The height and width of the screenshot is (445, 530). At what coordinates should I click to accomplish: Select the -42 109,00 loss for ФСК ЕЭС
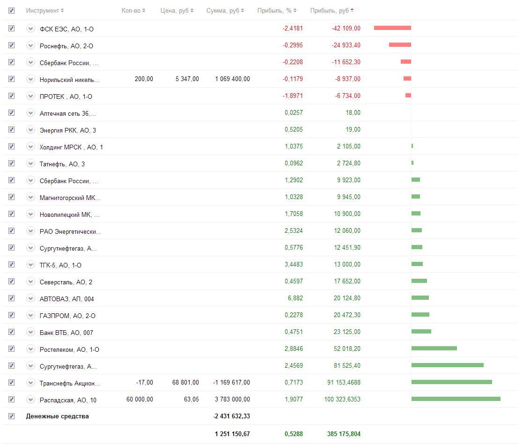(346, 28)
